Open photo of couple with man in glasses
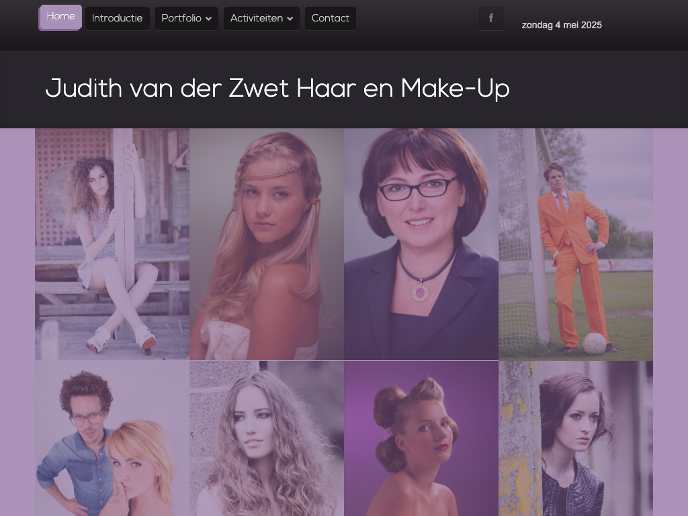Screen dimensions: 688x516 coord(112,438)
